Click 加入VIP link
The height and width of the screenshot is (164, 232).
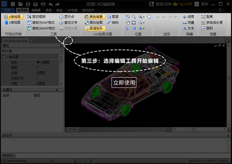186,4
